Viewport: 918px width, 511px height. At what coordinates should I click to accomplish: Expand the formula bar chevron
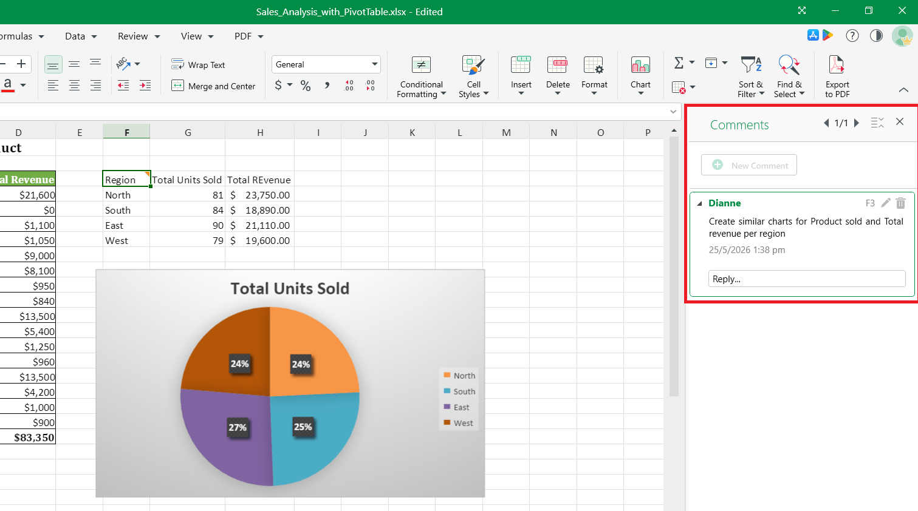(673, 112)
